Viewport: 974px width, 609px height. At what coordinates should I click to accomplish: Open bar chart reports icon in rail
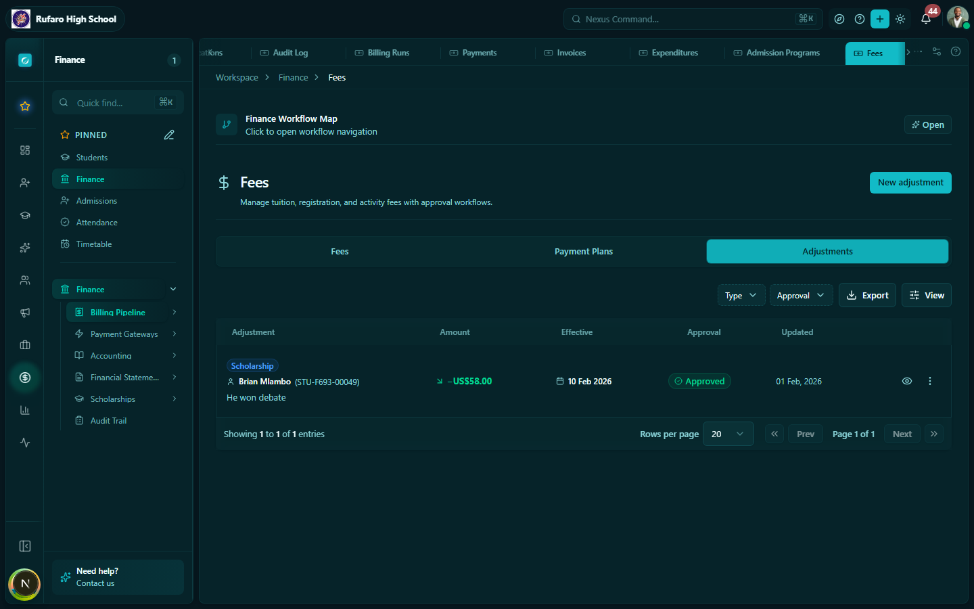click(x=25, y=410)
